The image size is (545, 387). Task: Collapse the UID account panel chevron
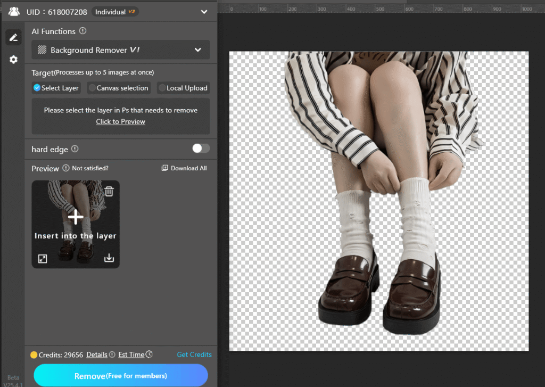coord(203,11)
